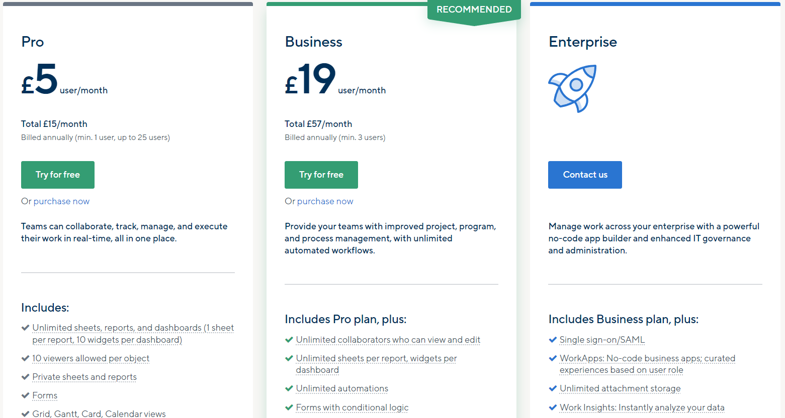
Task: Click the checkmark beside Private sheets and reports
Action: [x=24, y=377]
